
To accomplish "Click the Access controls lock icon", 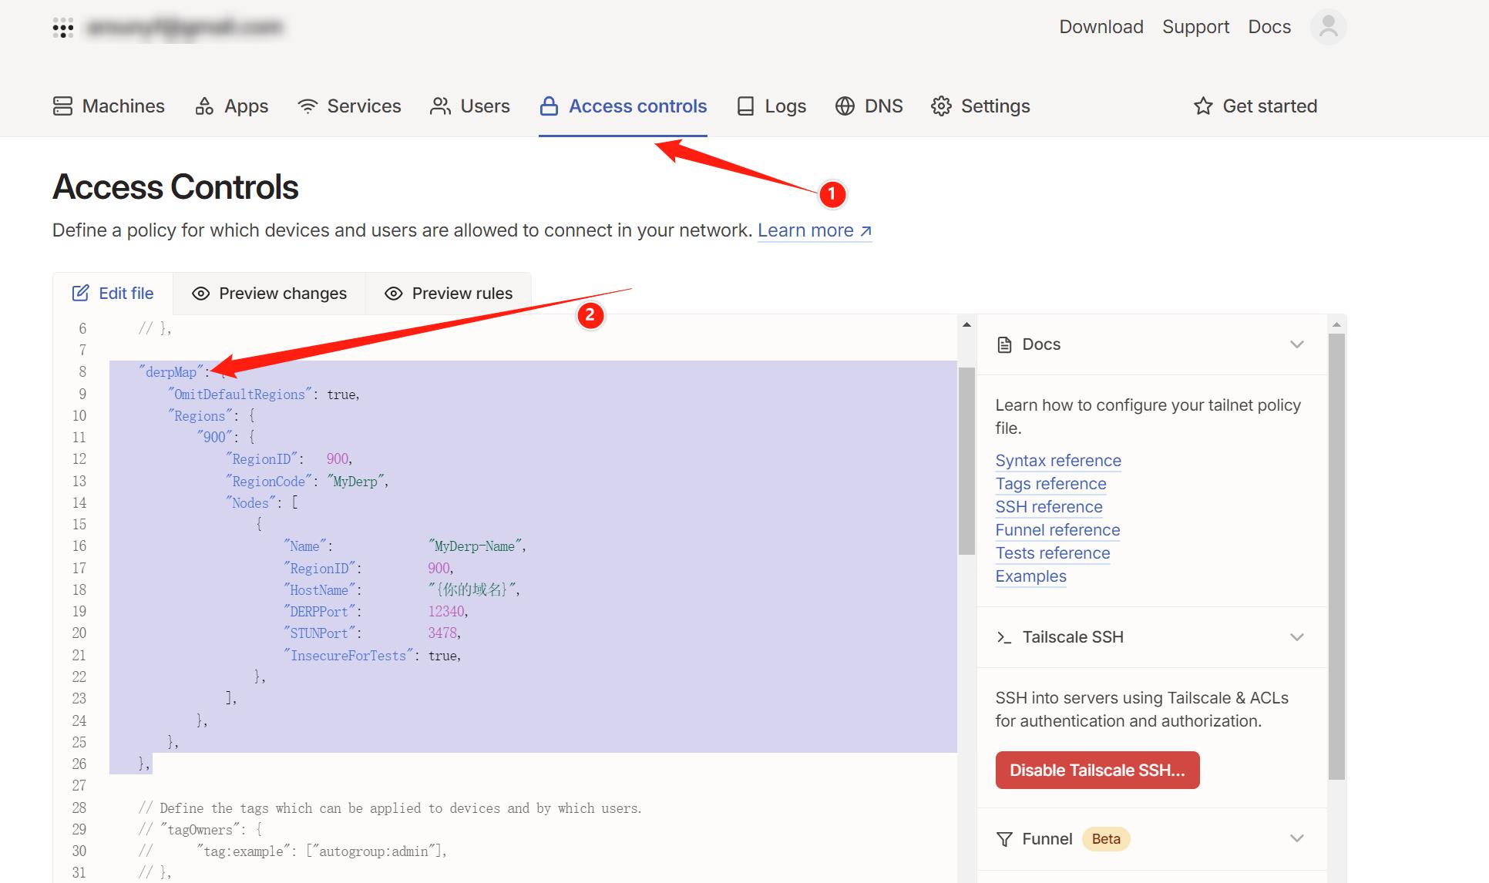I will coord(549,106).
